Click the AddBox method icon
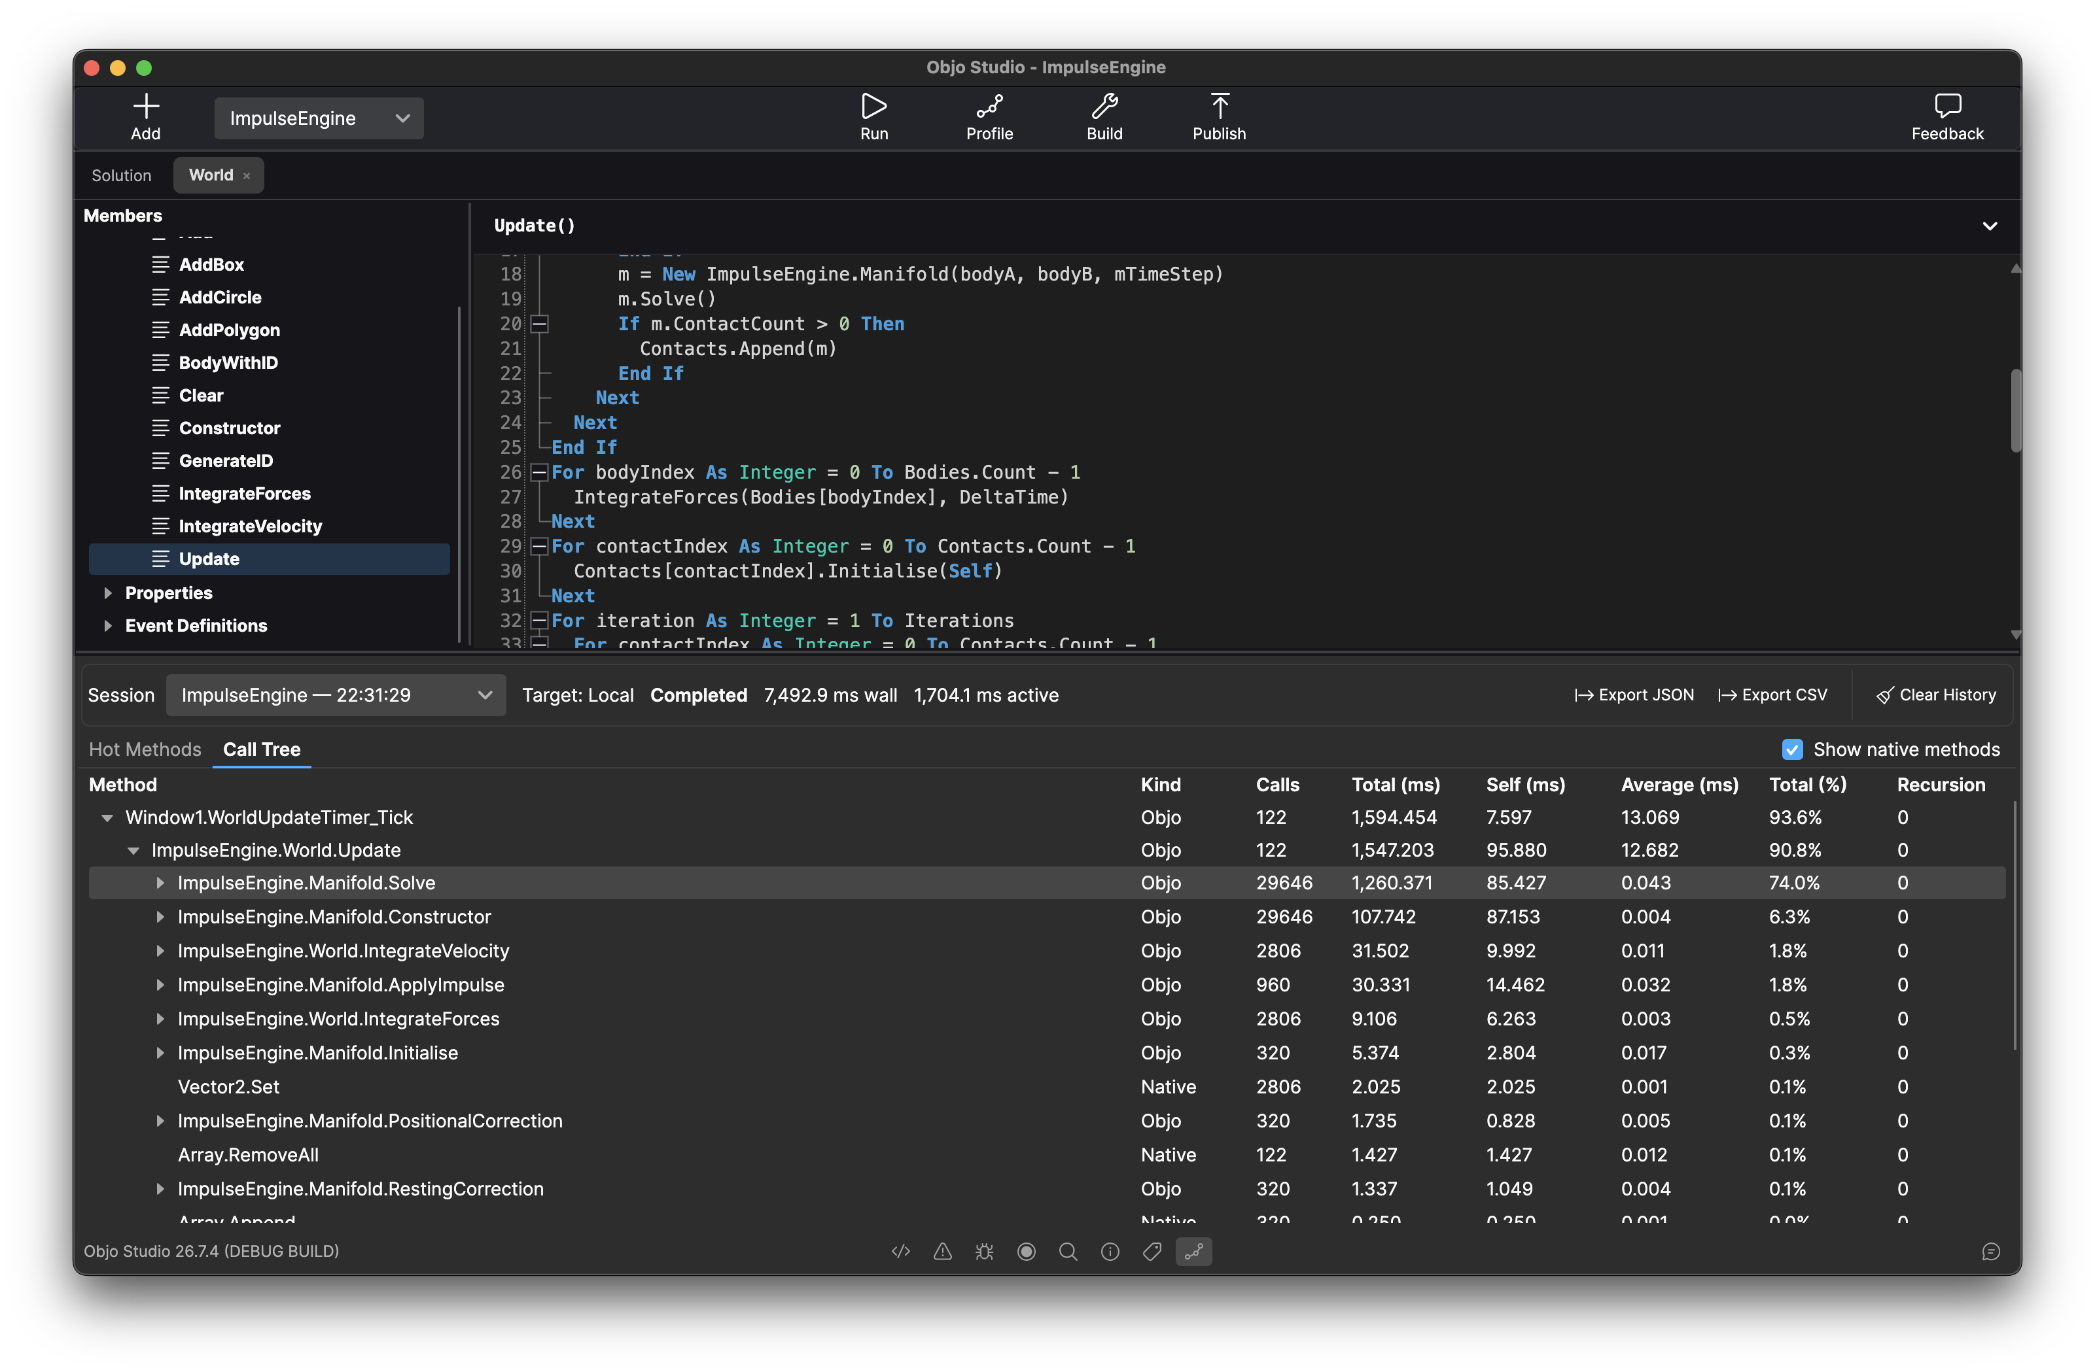 click(x=160, y=264)
